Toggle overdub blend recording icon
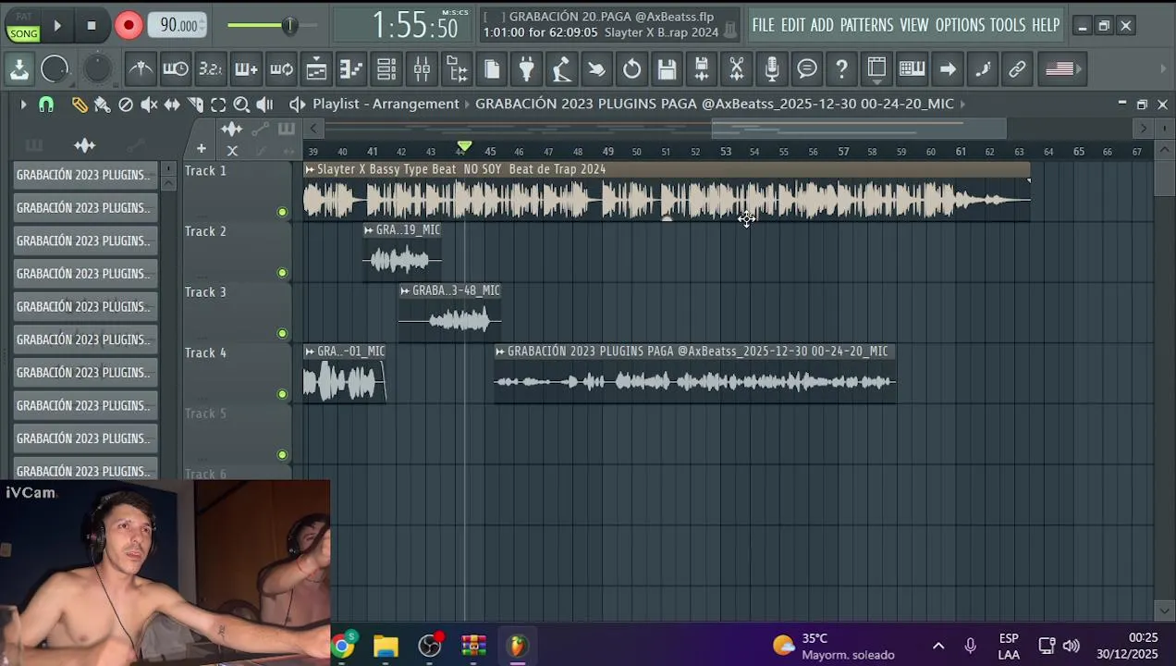This screenshot has height=666, width=1176. point(246,68)
